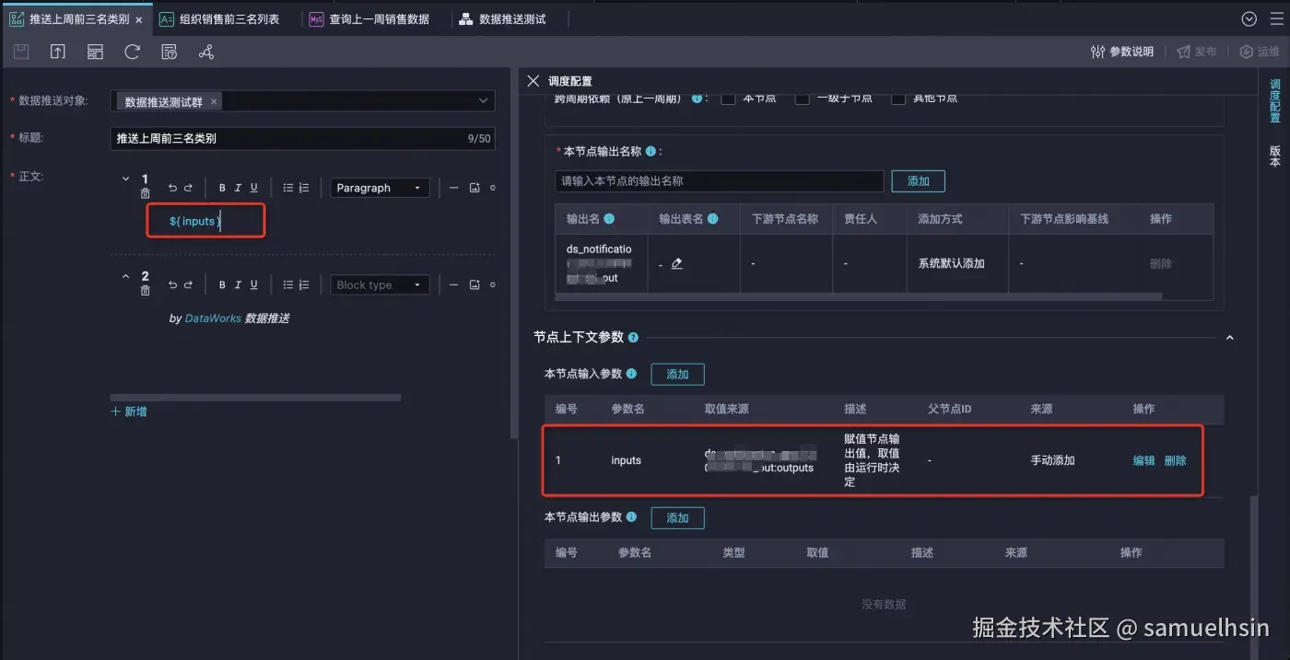Check the 一级子节点 checkbox

click(803, 98)
